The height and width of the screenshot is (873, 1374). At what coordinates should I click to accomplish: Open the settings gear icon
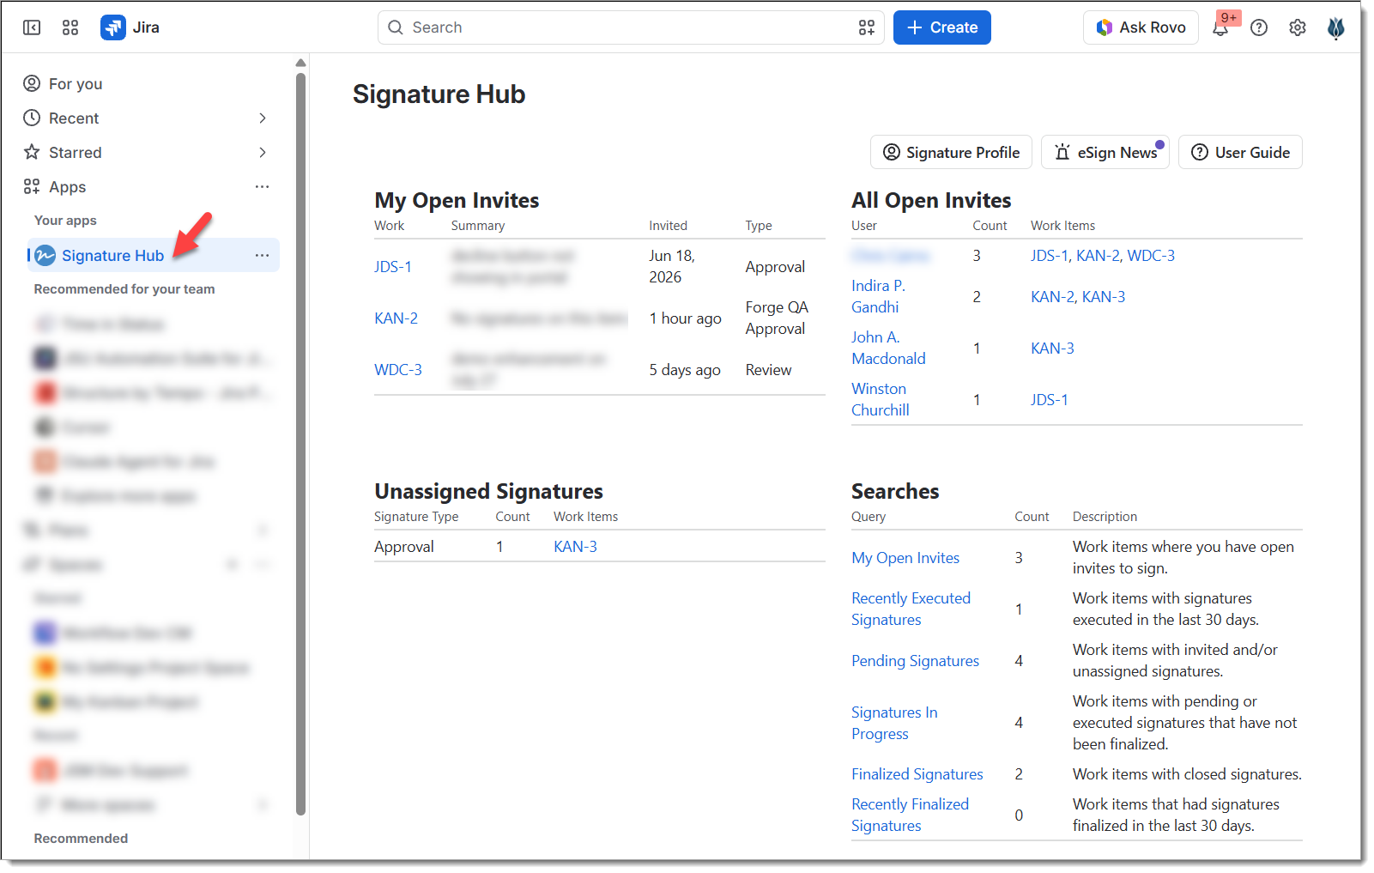[1298, 27]
